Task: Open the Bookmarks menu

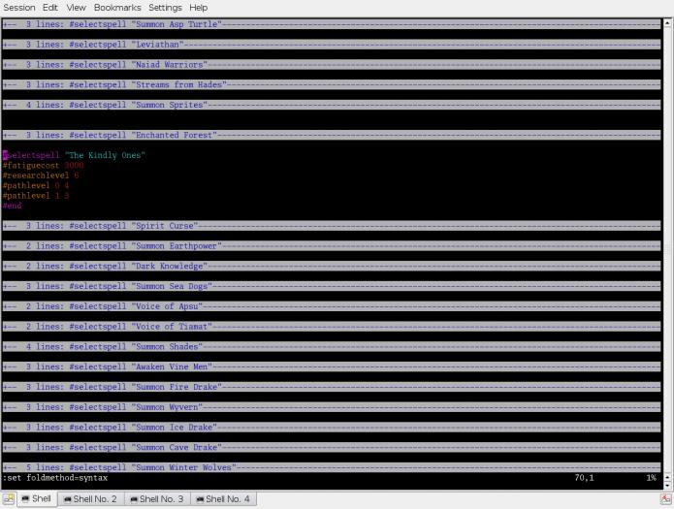Action: [x=117, y=7]
